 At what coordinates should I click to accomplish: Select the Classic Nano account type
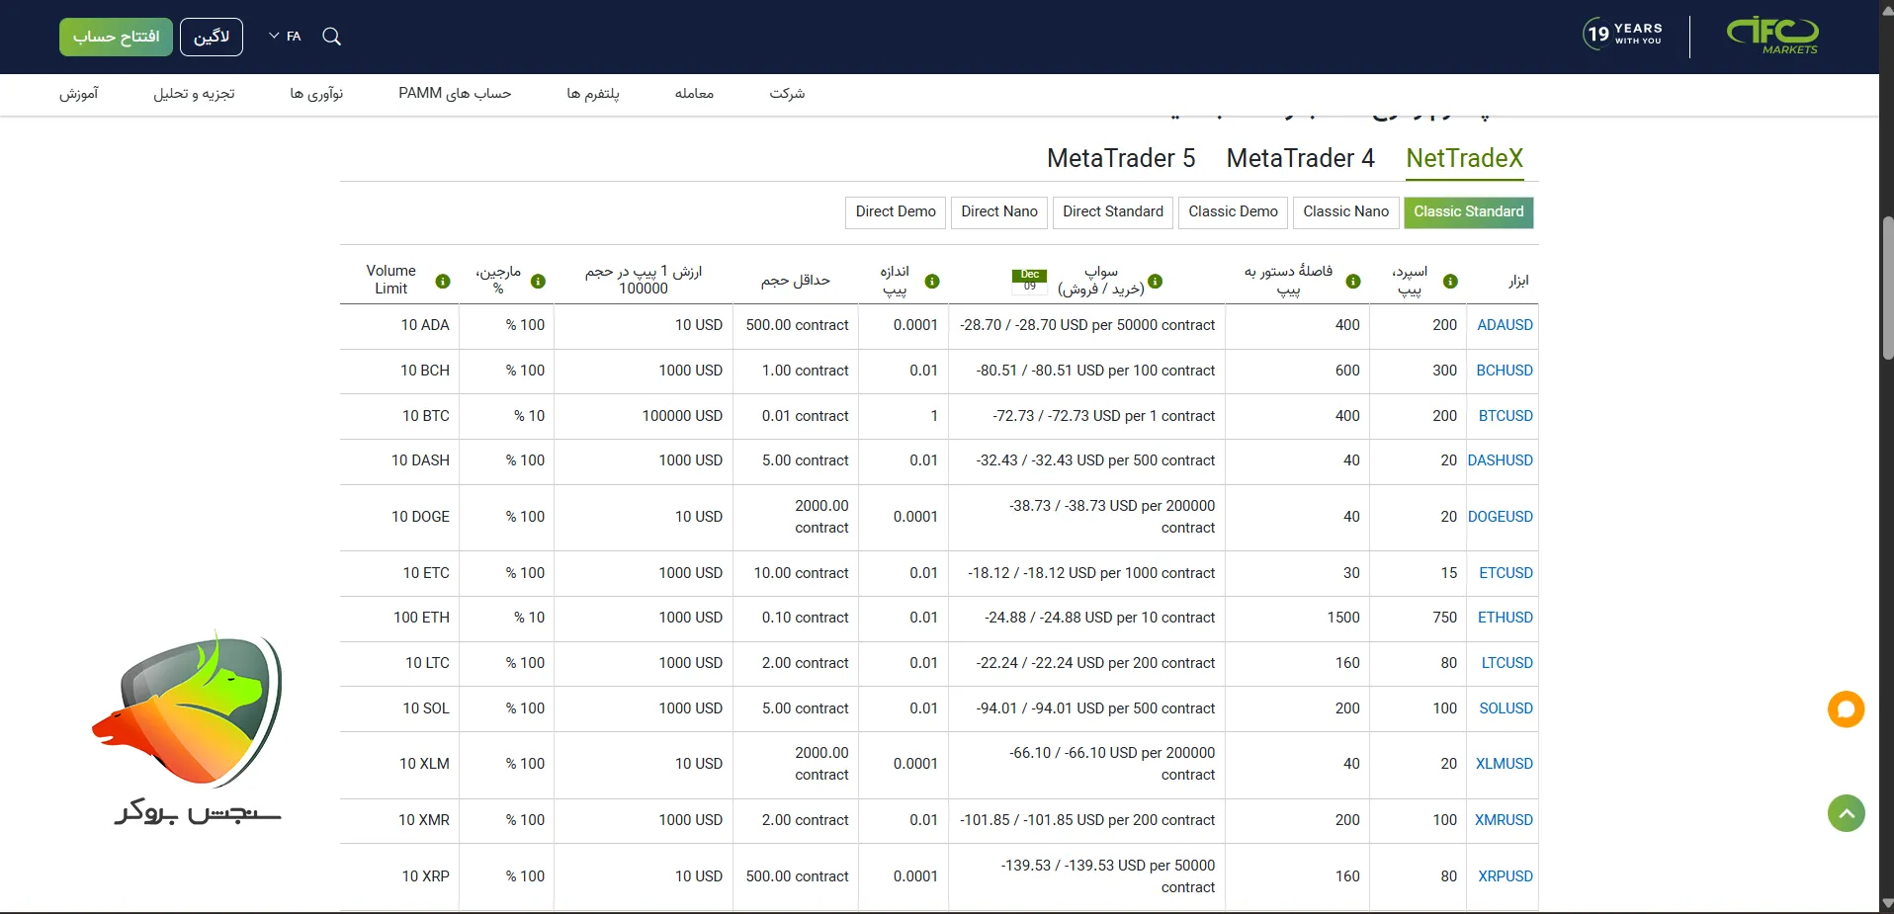(x=1345, y=212)
